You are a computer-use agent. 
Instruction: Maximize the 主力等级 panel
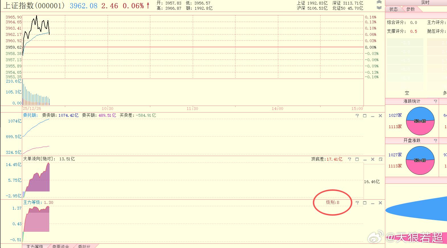(x=365, y=203)
